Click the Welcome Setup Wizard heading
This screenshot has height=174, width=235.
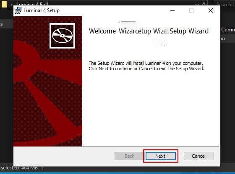click(x=149, y=31)
